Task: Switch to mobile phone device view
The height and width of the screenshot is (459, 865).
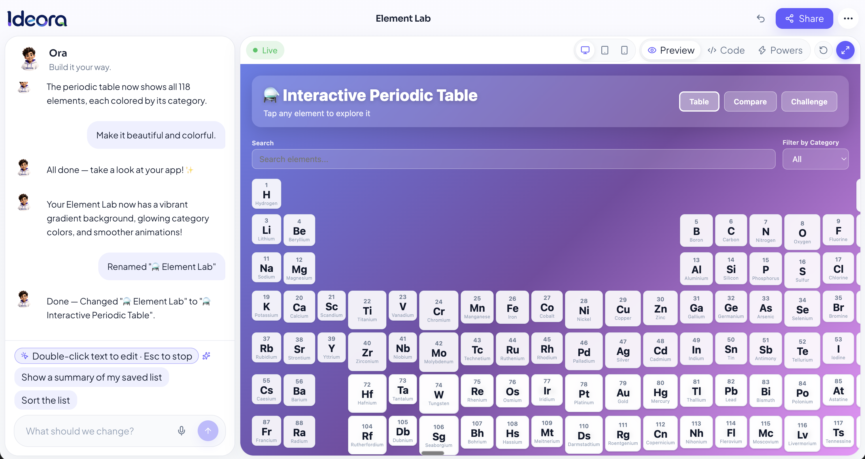Action: pyautogui.click(x=624, y=50)
